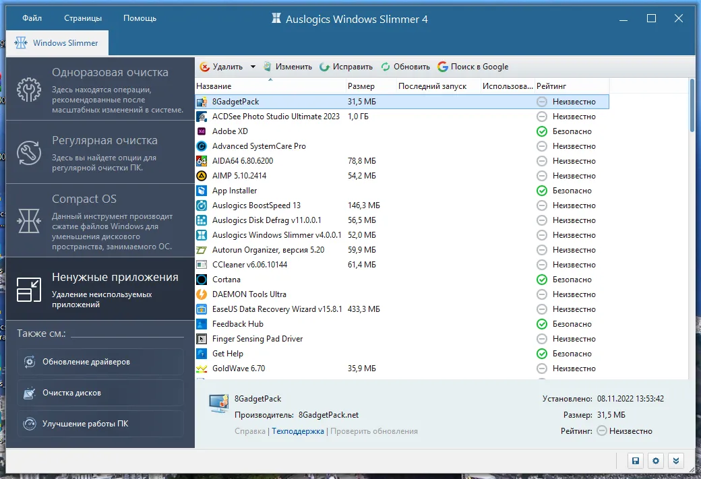Select the Windows Slimmer tab
Viewport: 701px width, 479px height.
point(57,43)
